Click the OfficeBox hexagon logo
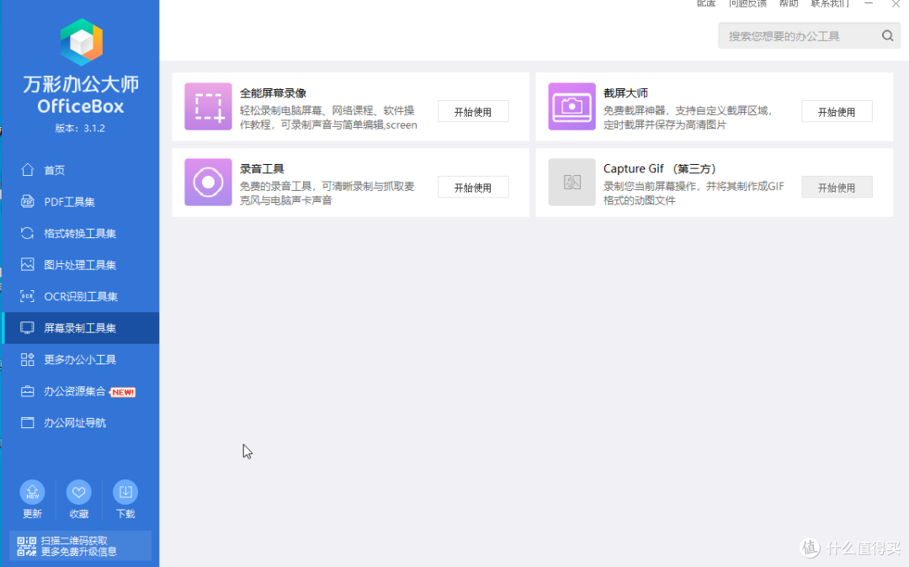 click(x=81, y=42)
